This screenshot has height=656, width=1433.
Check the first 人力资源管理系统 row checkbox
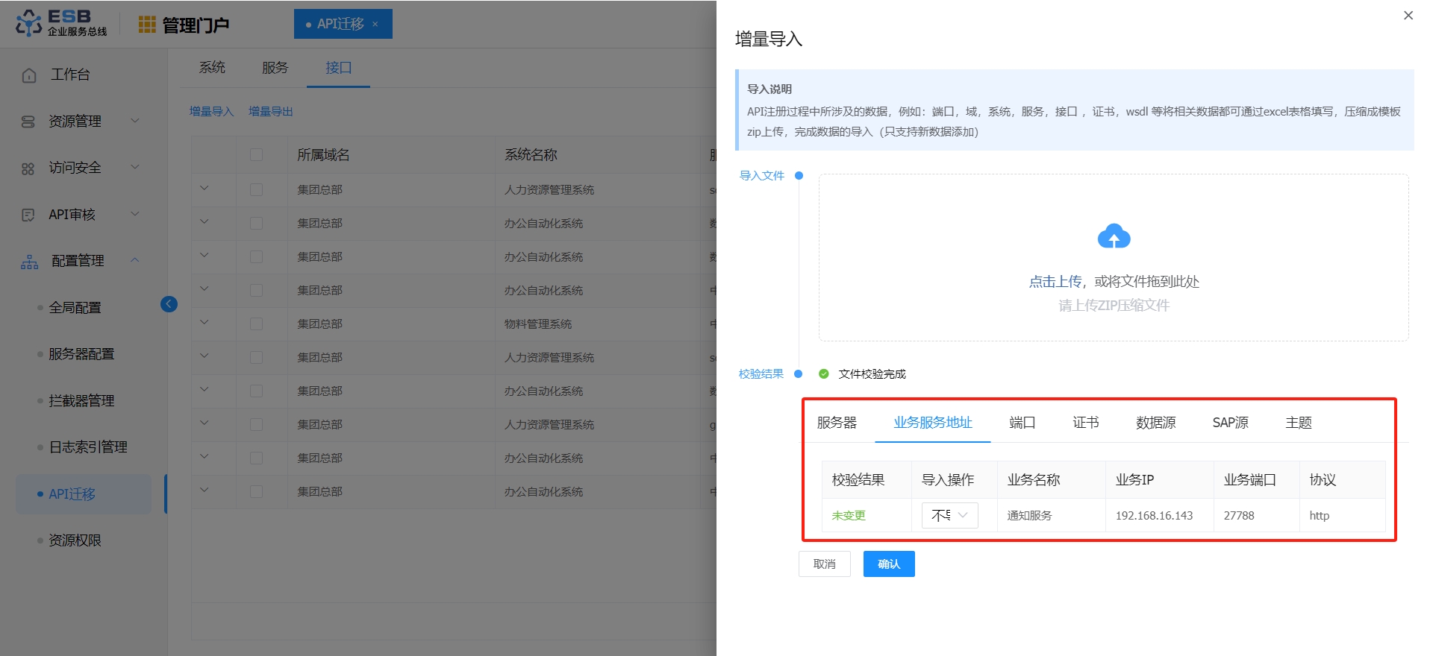point(256,190)
